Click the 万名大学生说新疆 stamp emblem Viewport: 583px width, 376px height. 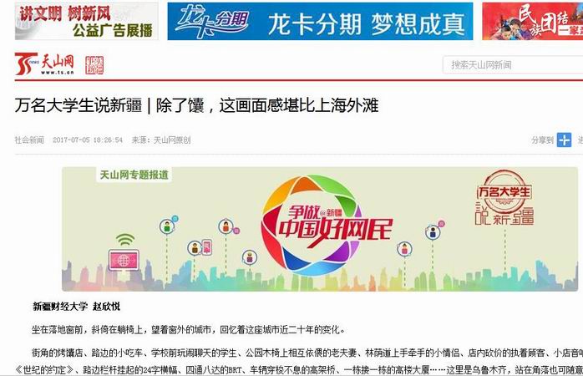504,197
